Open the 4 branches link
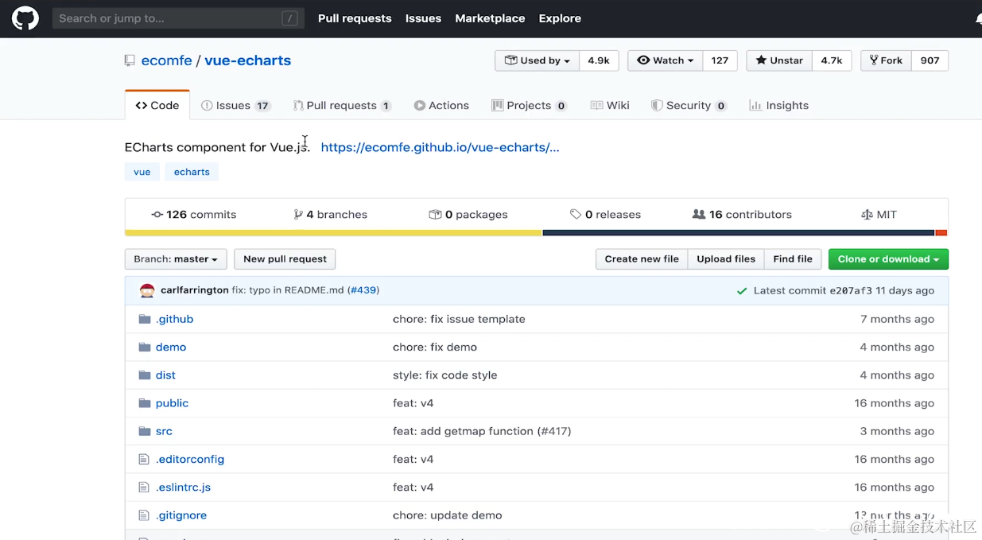Image resolution: width=982 pixels, height=540 pixels. (x=330, y=215)
